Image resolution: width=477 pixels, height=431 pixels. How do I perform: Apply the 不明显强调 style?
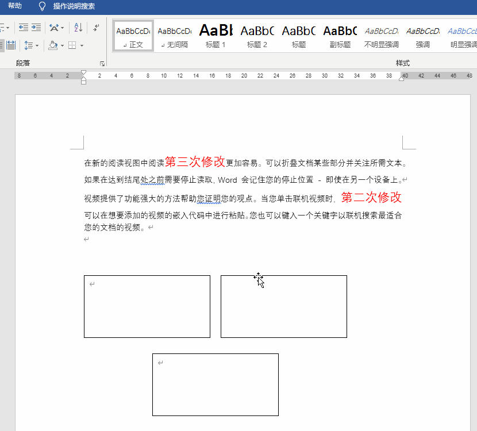click(382, 36)
